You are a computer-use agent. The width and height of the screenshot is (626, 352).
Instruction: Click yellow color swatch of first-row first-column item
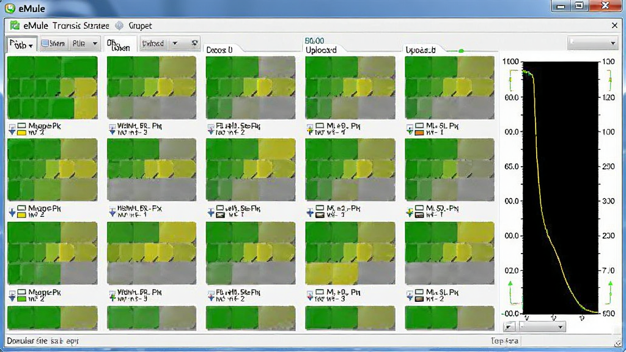21,133
